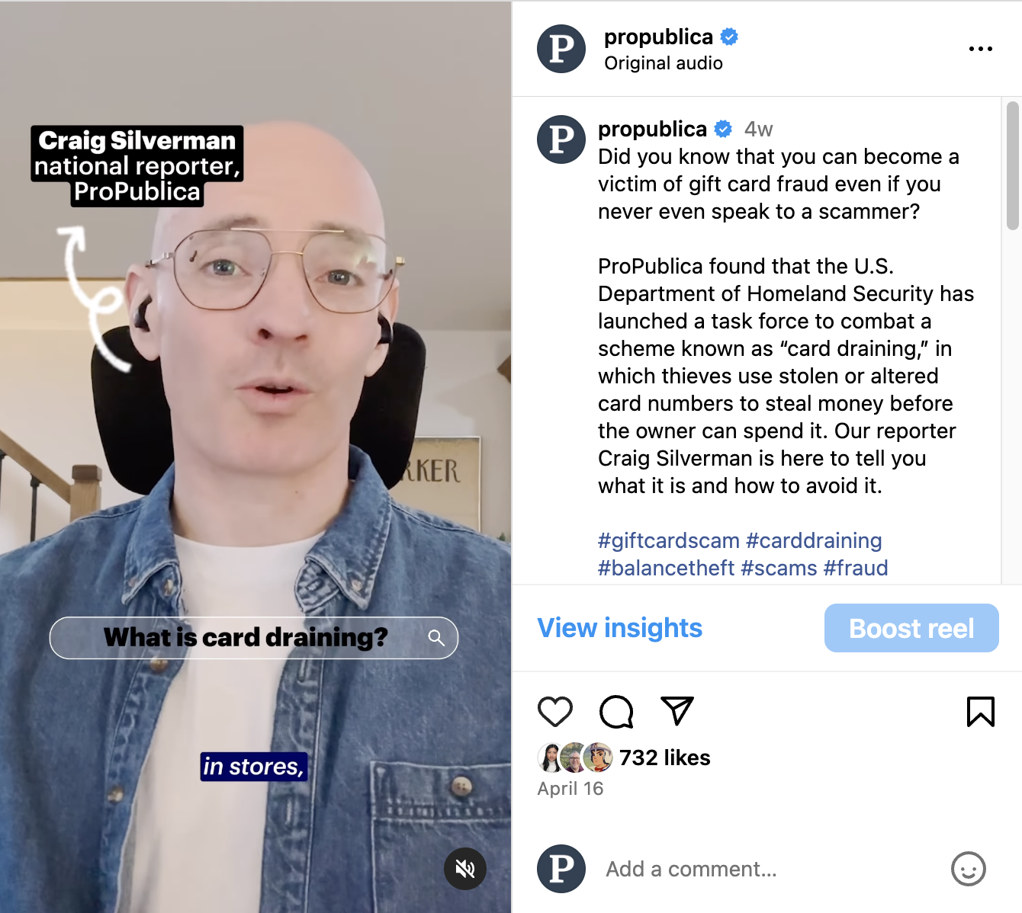Image resolution: width=1022 pixels, height=913 pixels.
Task: Click the Boost reel button
Action: [x=911, y=628]
